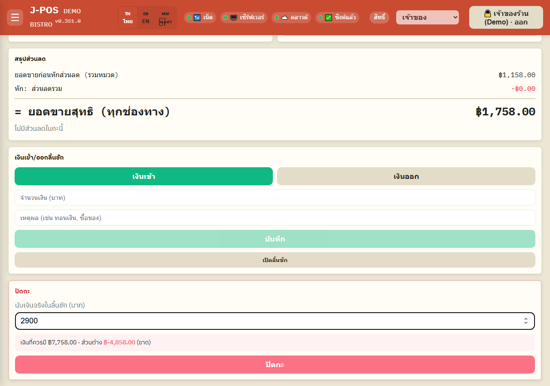Click the synced (ซิงค์แล้ว) status indicator
Image resolution: width=550 pixels, height=386 pixels.
tap(337, 18)
